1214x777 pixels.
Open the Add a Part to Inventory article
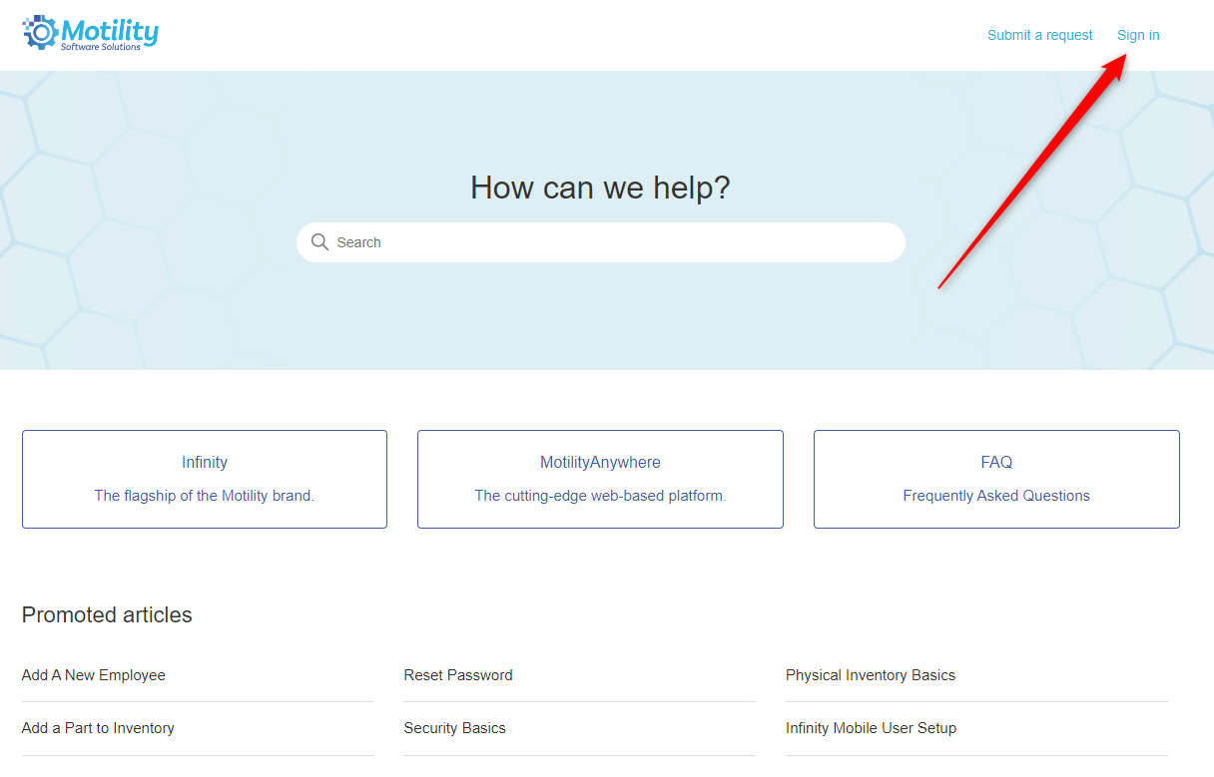tap(98, 728)
